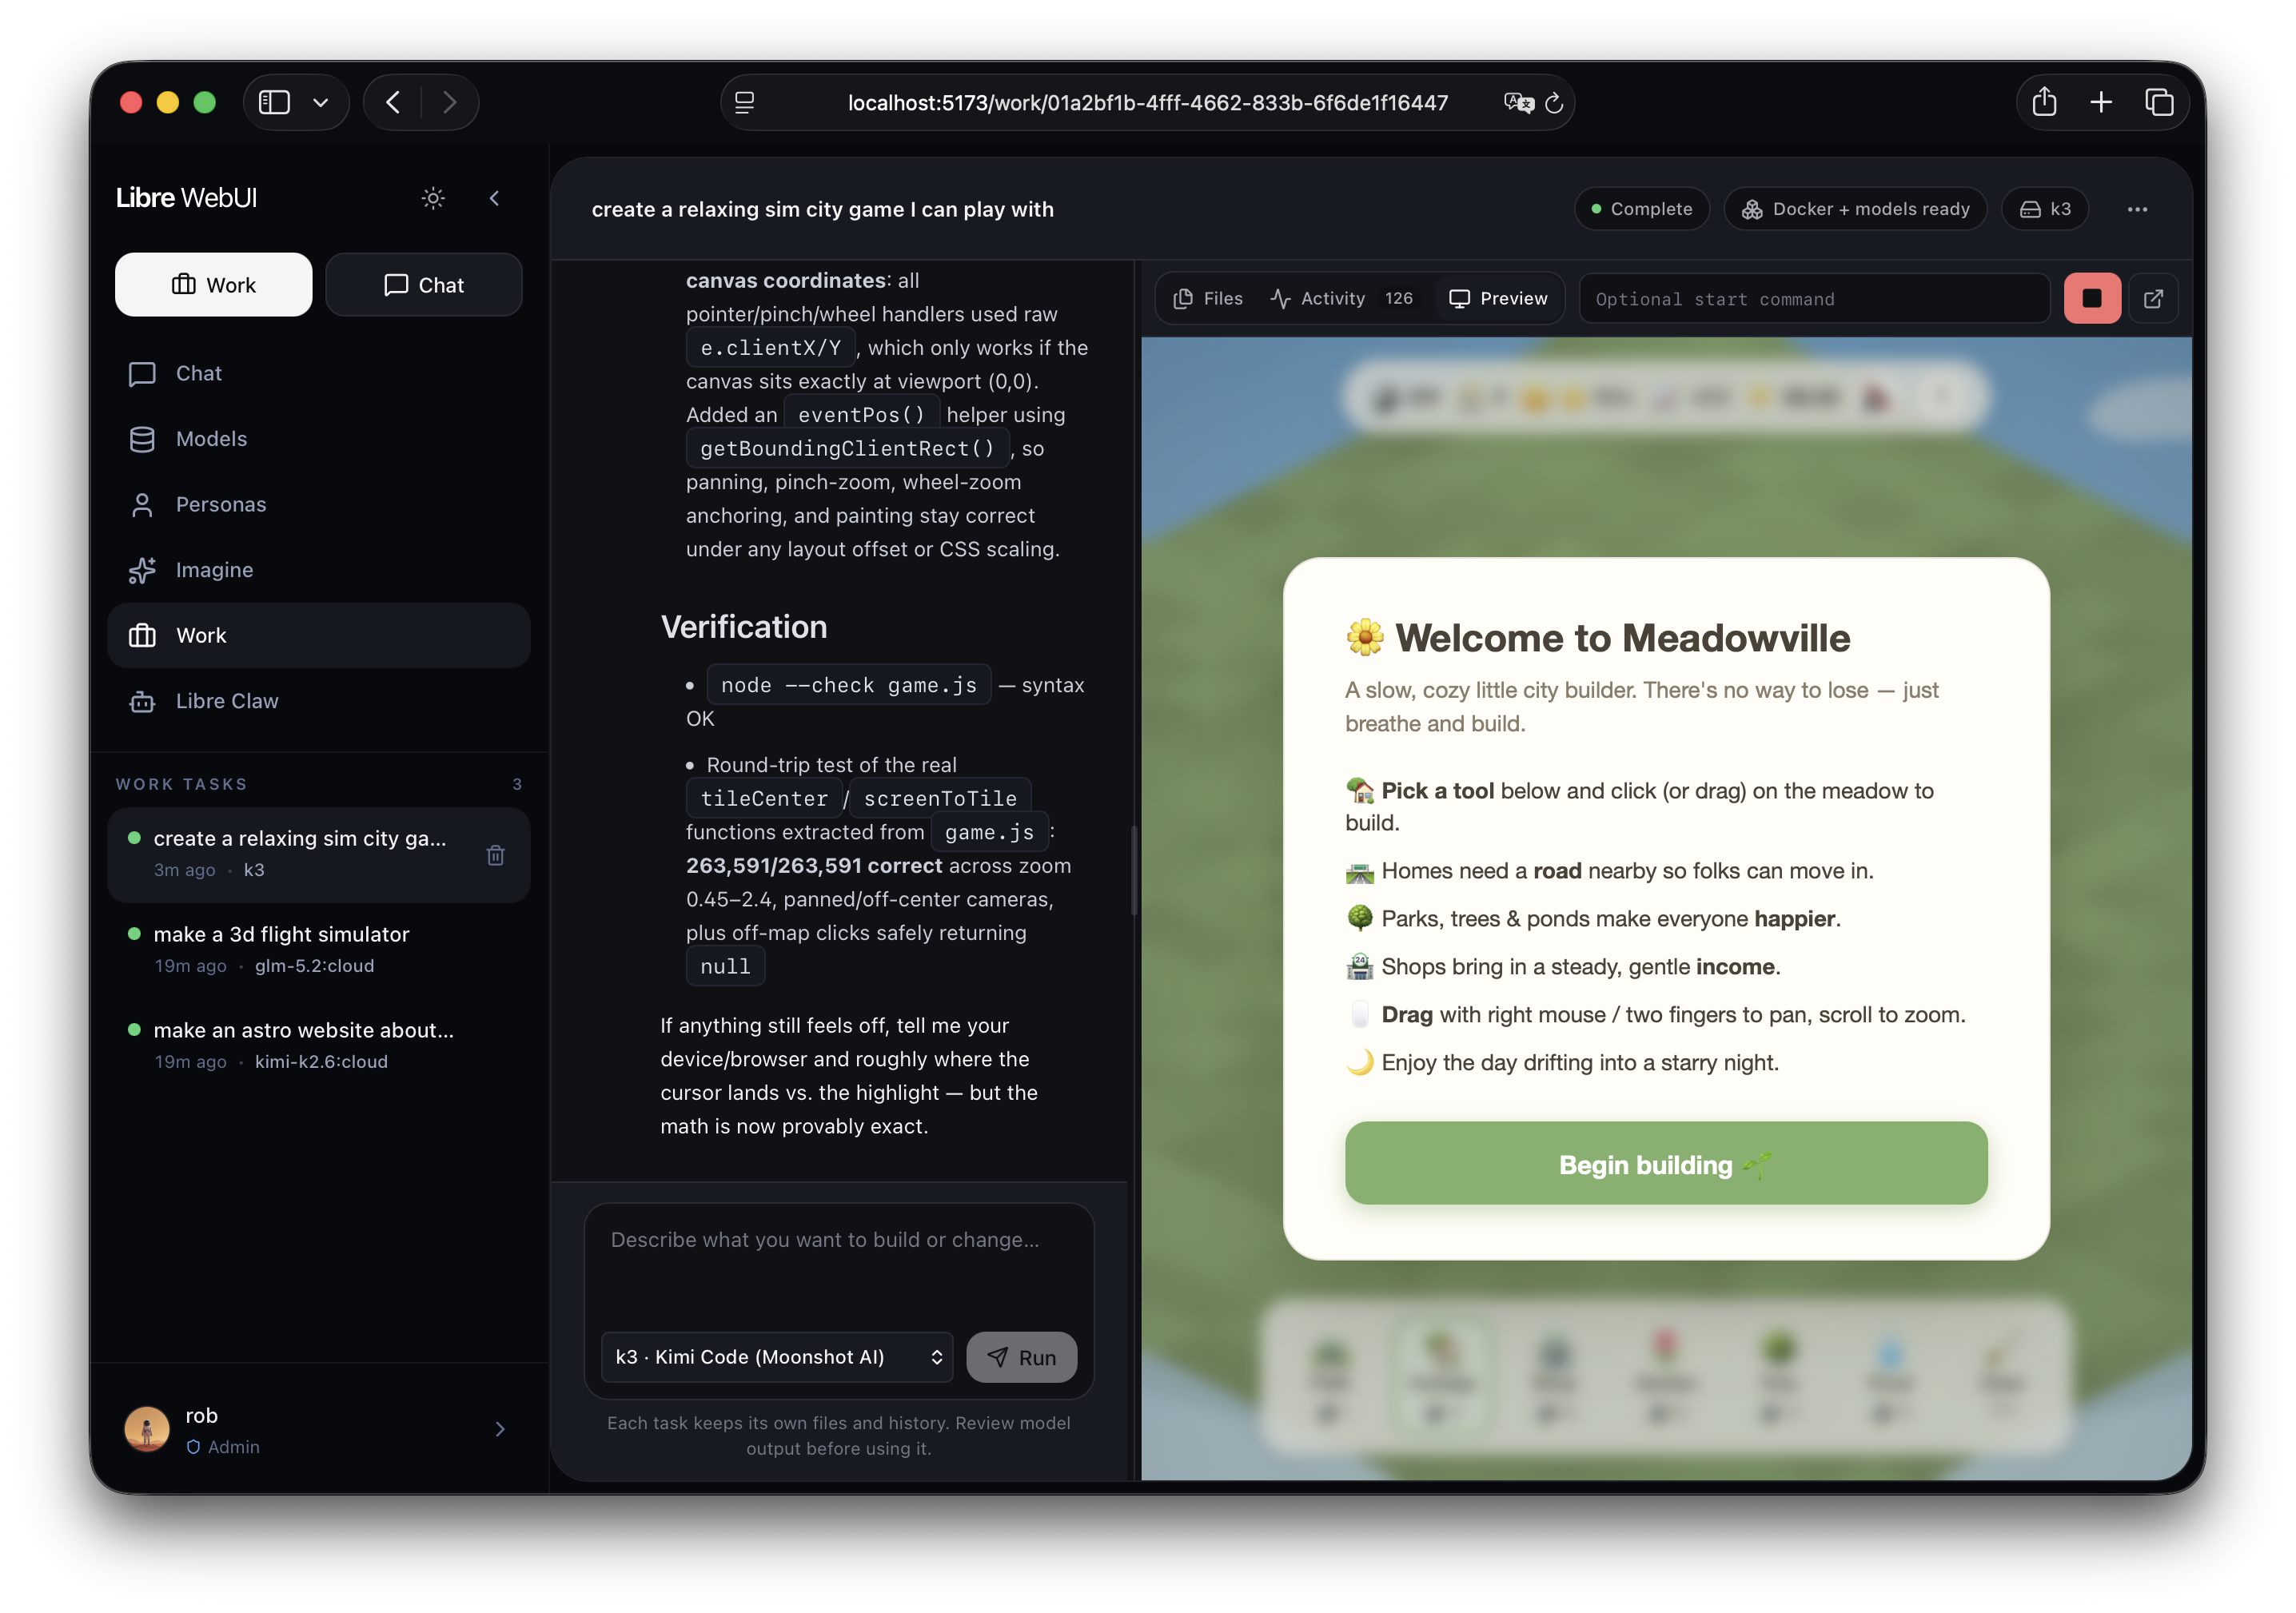Click the Admin role label

233,1447
